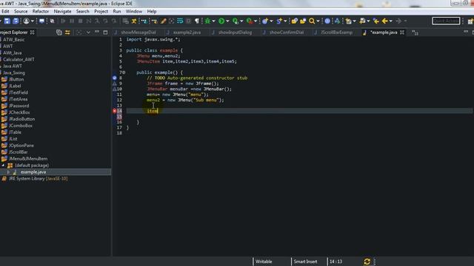
Task: Click the Search magnifier toolbar icon
Action: click(x=312, y=21)
